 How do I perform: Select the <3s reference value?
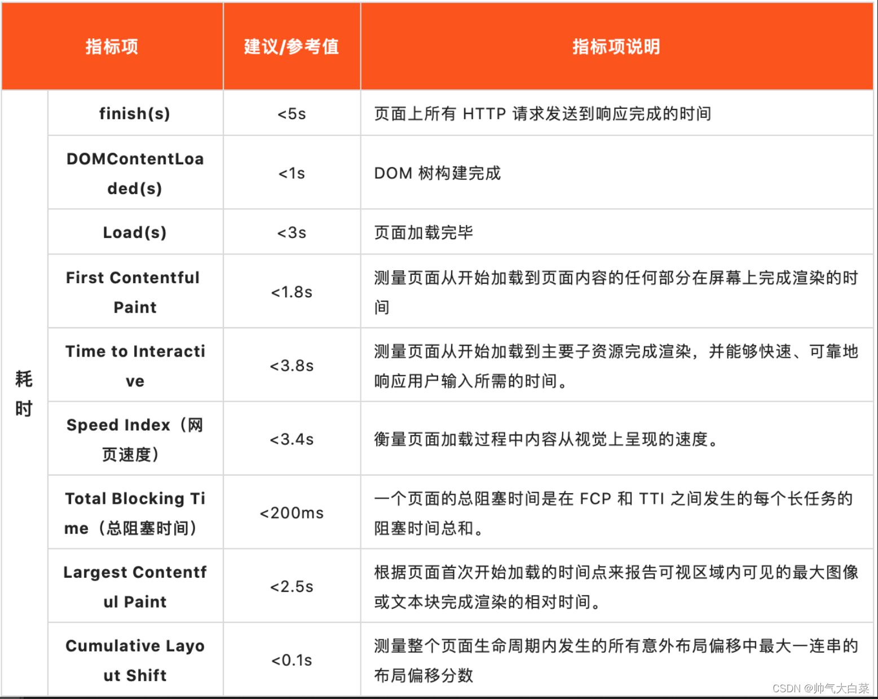click(x=292, y=232)
